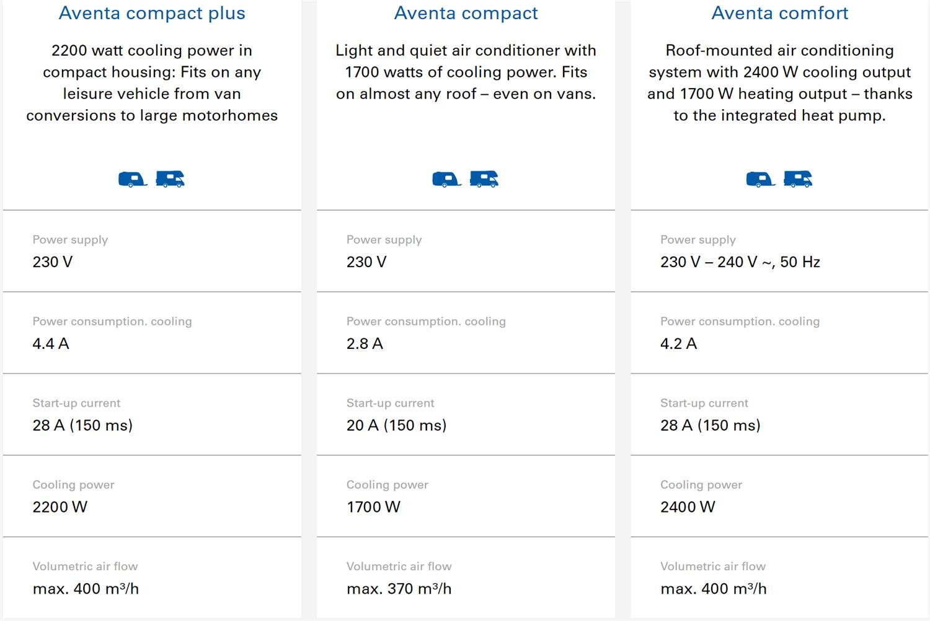Open the Aventa comfort product title
The width and height of the screenshot is (930, 621).
tap(780, 13)
